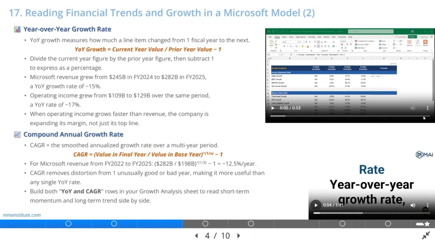435x244 pixels.
Task: Click the Rate caption word in narration video
Action: click(x=371, y=169)
